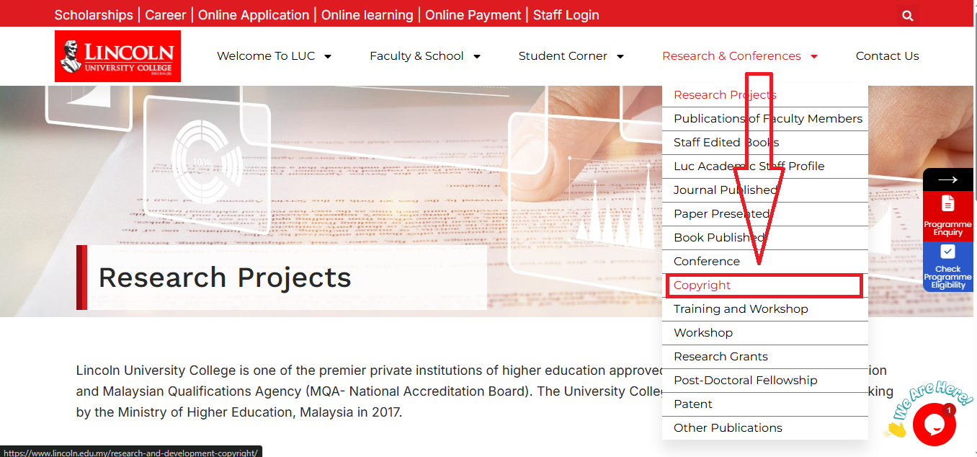Go to Contact Us page
The width and height of the screenshot is (977, 457).
click(887, 56)
